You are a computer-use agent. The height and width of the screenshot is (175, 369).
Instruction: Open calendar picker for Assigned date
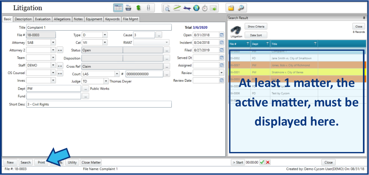coord(222,65)
